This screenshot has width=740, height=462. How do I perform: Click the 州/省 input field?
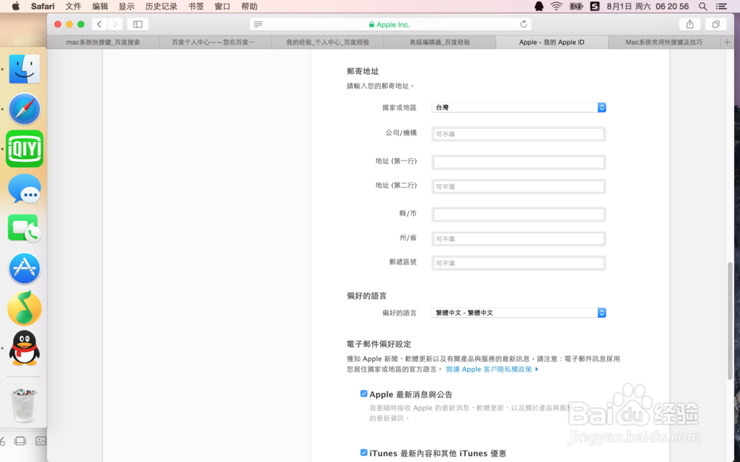(519, 239)
